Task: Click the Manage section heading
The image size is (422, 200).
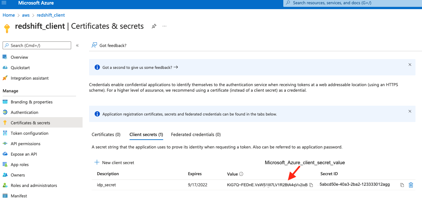Action: [x=10, y=91]
